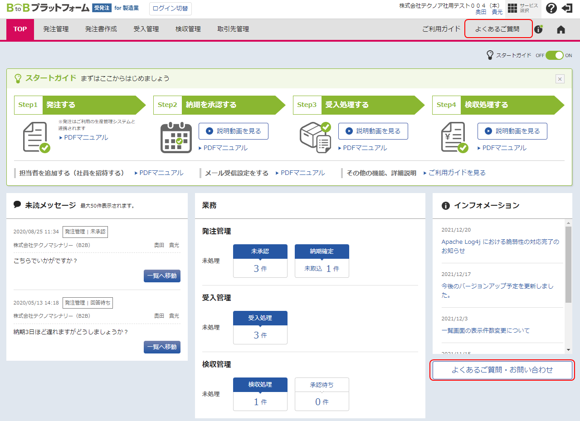The height and width of the screenshot is (421, 580).
Task: Open the service selection grid icon
Action: click(512, 8)
